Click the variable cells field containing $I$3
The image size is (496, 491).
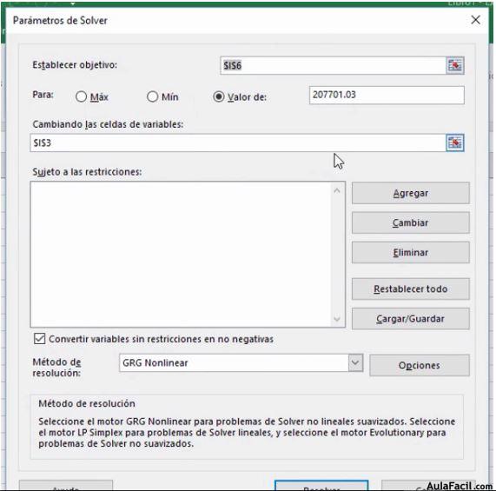238,143
